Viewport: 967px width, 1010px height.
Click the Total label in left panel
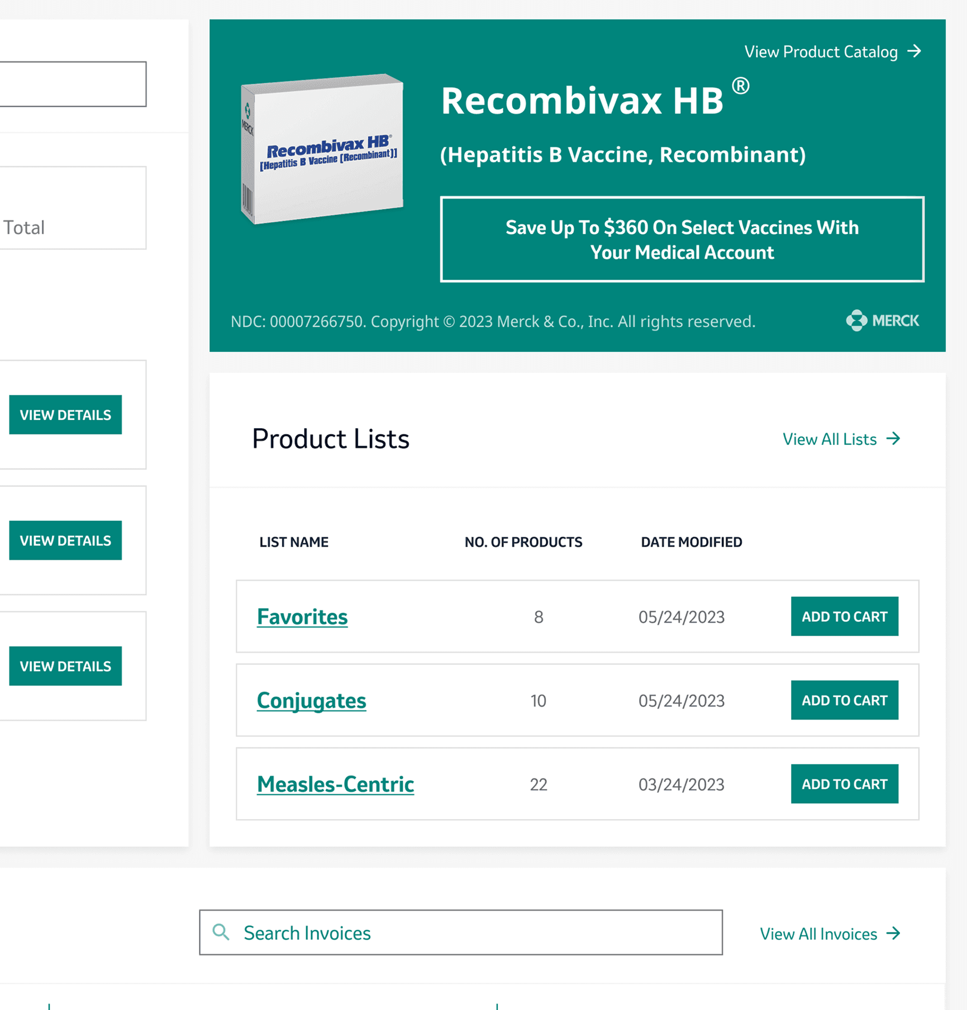23,228
